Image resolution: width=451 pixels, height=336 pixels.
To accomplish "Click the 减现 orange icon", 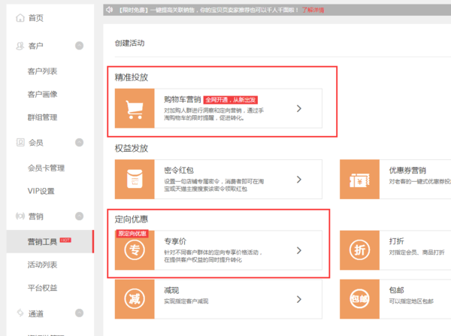I will click(x=134, y=299).
